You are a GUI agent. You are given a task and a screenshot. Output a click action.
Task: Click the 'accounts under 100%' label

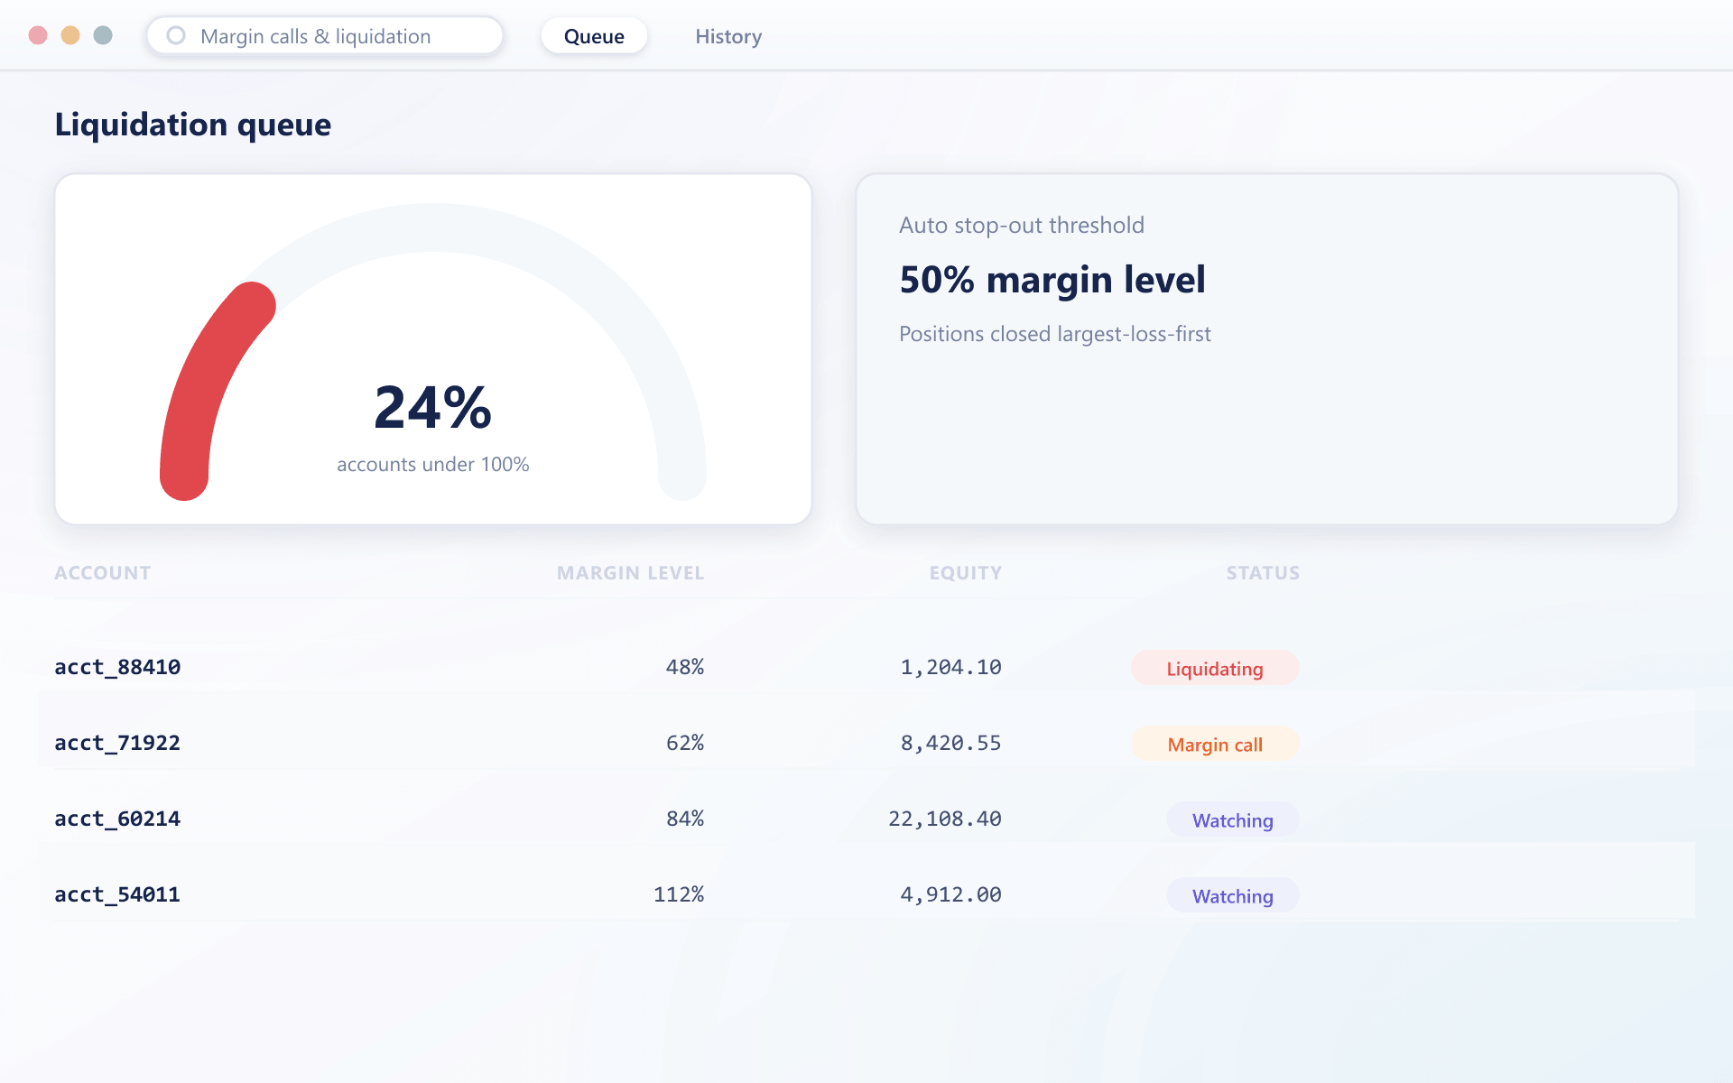click(433, 464)
